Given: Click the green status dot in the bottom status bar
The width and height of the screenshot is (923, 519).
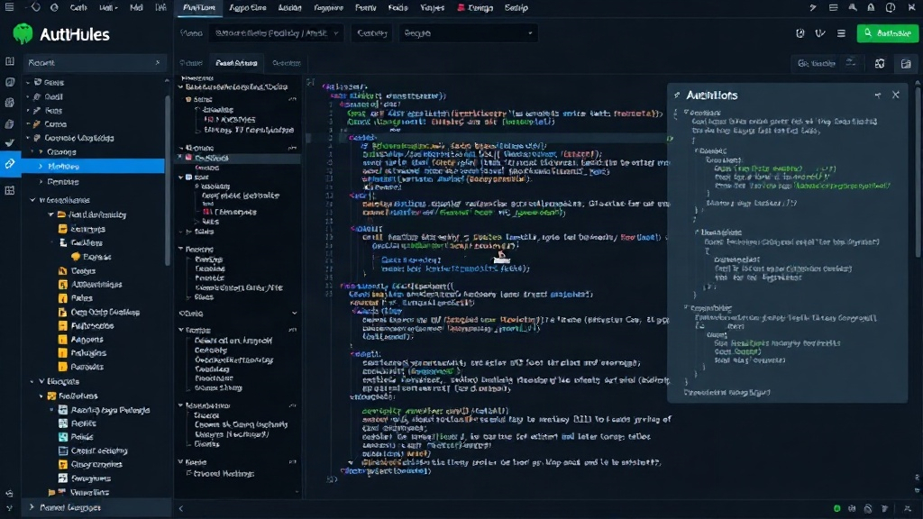Looking at the screenshot, I should click(x=836, y=508).
